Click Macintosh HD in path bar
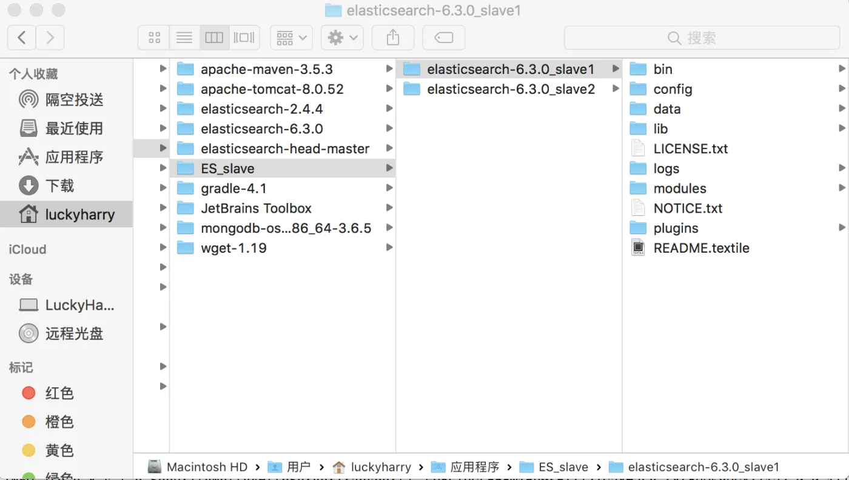Image resolution: width=849 pixels, height=480 pixels. [206, 467]
